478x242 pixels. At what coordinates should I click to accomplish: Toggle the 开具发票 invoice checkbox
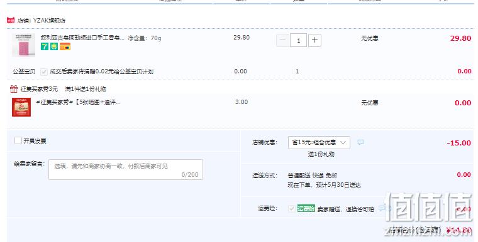coord(18,140)
